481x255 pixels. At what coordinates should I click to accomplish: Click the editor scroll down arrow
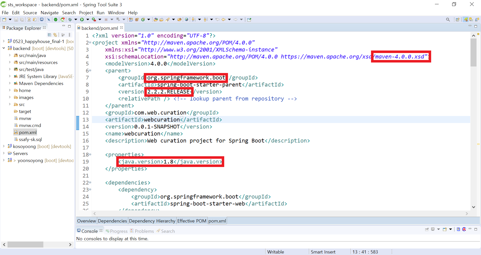tap(473, 207)
